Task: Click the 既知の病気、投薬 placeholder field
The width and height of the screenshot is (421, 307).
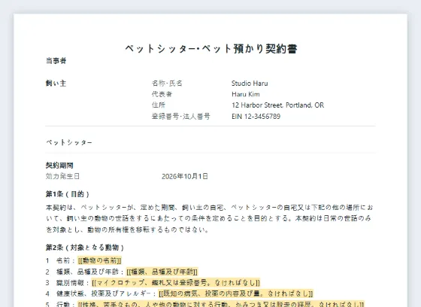Action: pos(236,293)
